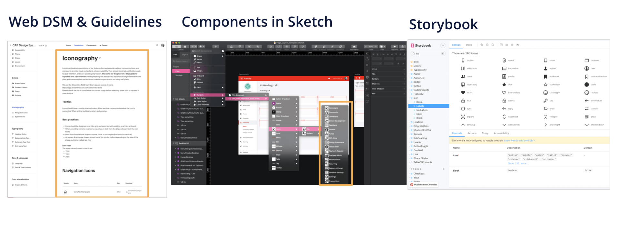Select the Components nav tab in Web DSM
This screenshot has width=619, height=225.
[91, 45]
